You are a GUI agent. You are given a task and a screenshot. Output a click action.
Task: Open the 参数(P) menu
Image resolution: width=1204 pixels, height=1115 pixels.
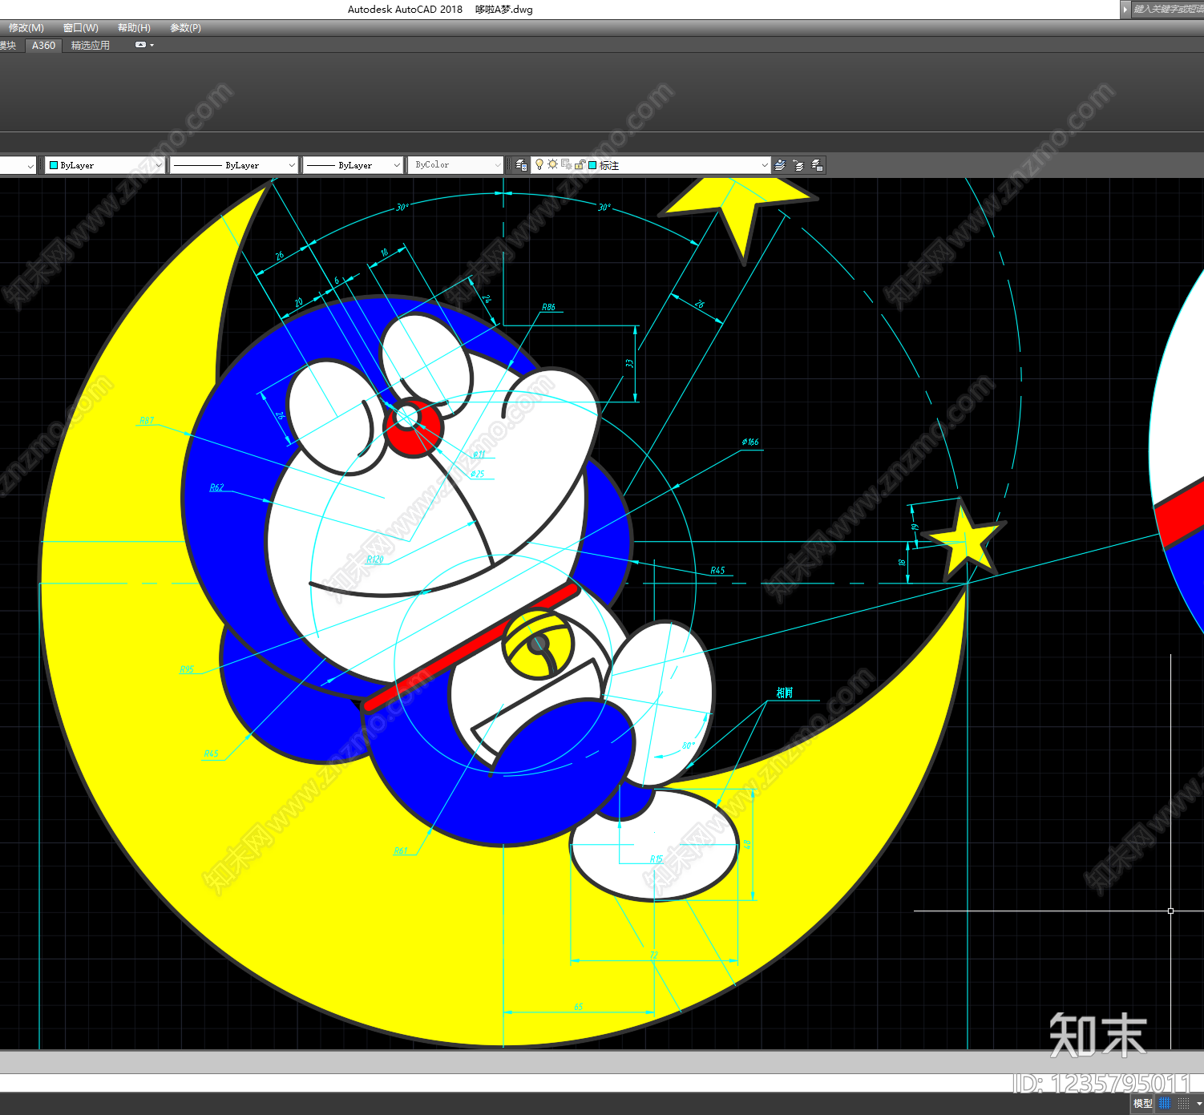point(185,28)
